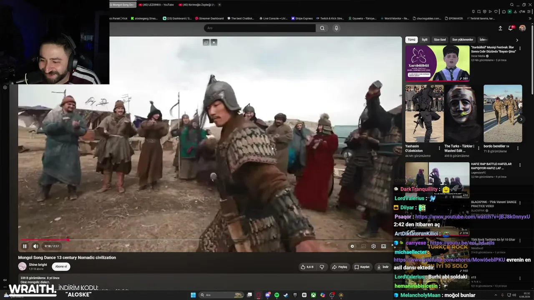Like the video with 6,6 B likes
This screenshot has width=534, height=300.
[x=307, y=267]
